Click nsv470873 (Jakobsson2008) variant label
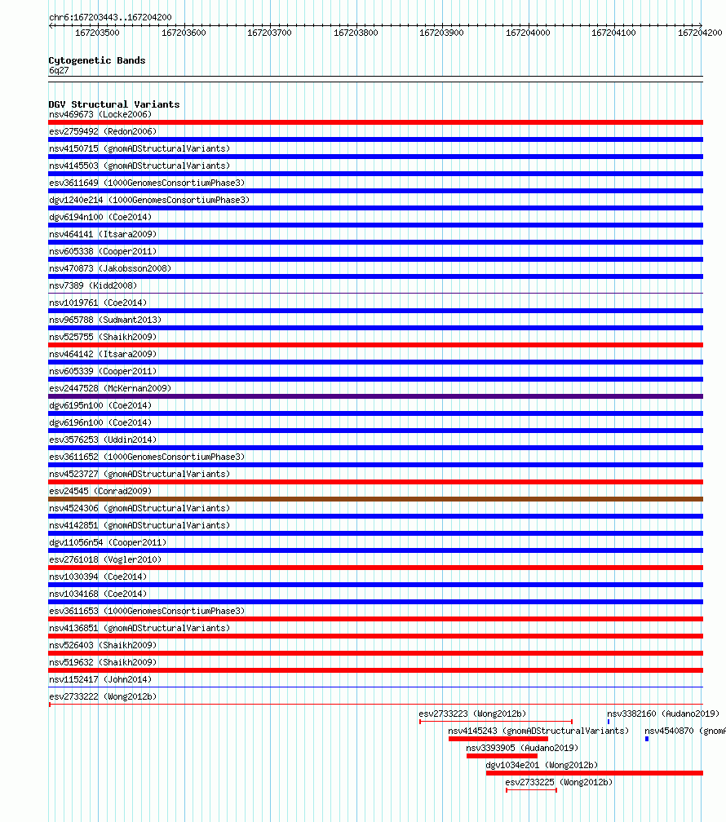 coord(110,268)
